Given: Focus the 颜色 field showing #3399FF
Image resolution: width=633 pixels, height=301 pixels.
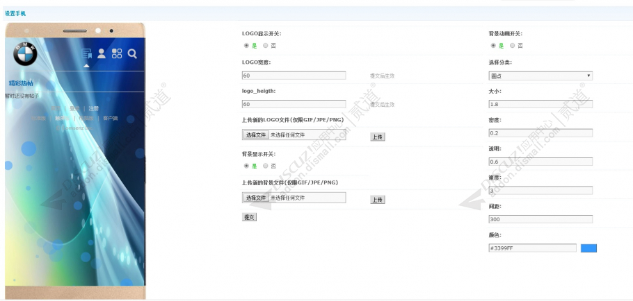Looking at the screenshot, I should 532,248.
